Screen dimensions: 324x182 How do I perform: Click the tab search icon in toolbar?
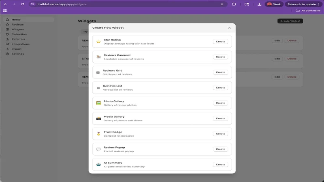(247, 4)
